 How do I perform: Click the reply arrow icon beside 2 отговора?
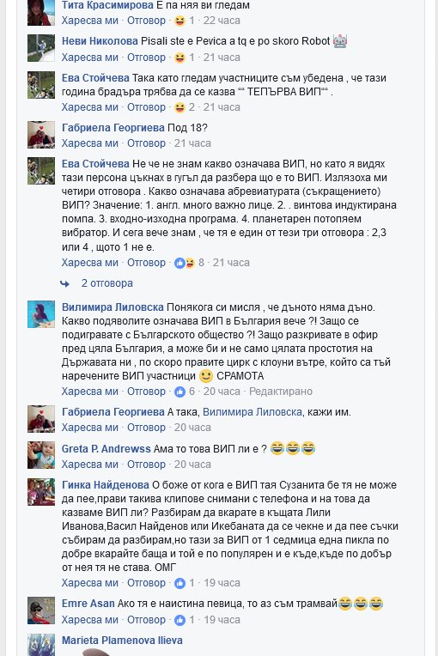pos(65,283)
